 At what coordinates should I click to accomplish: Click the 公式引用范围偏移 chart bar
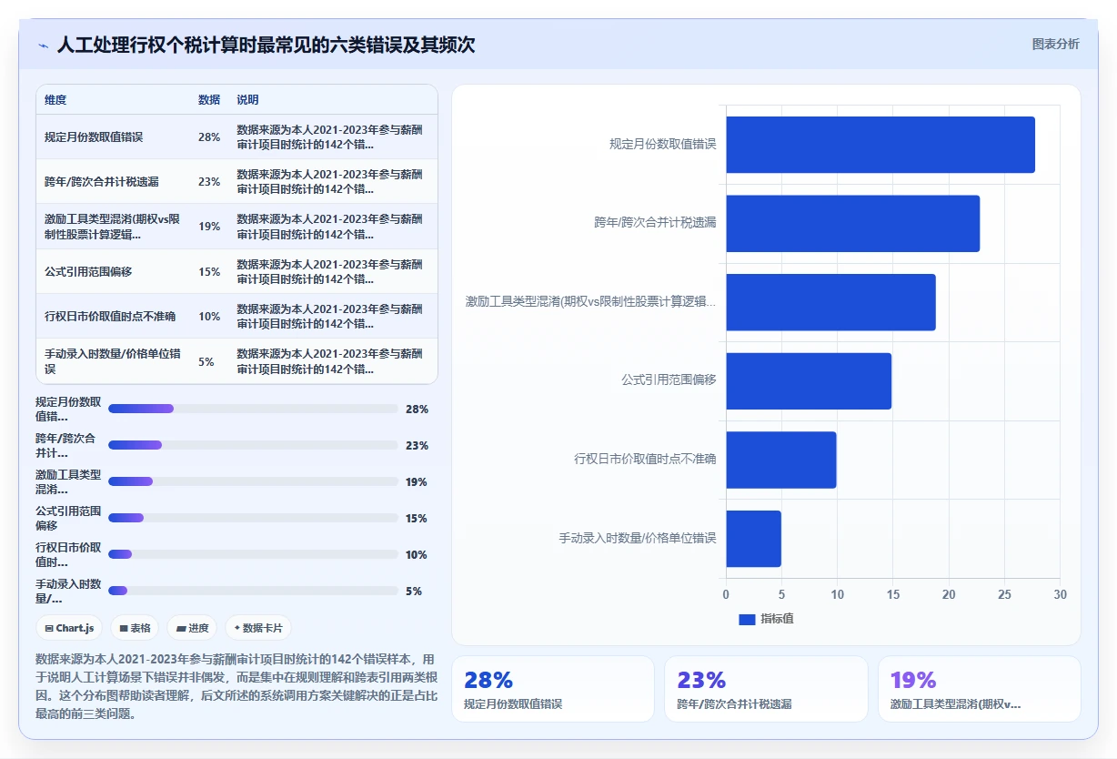pyautogui.click(x=809, y=380)
